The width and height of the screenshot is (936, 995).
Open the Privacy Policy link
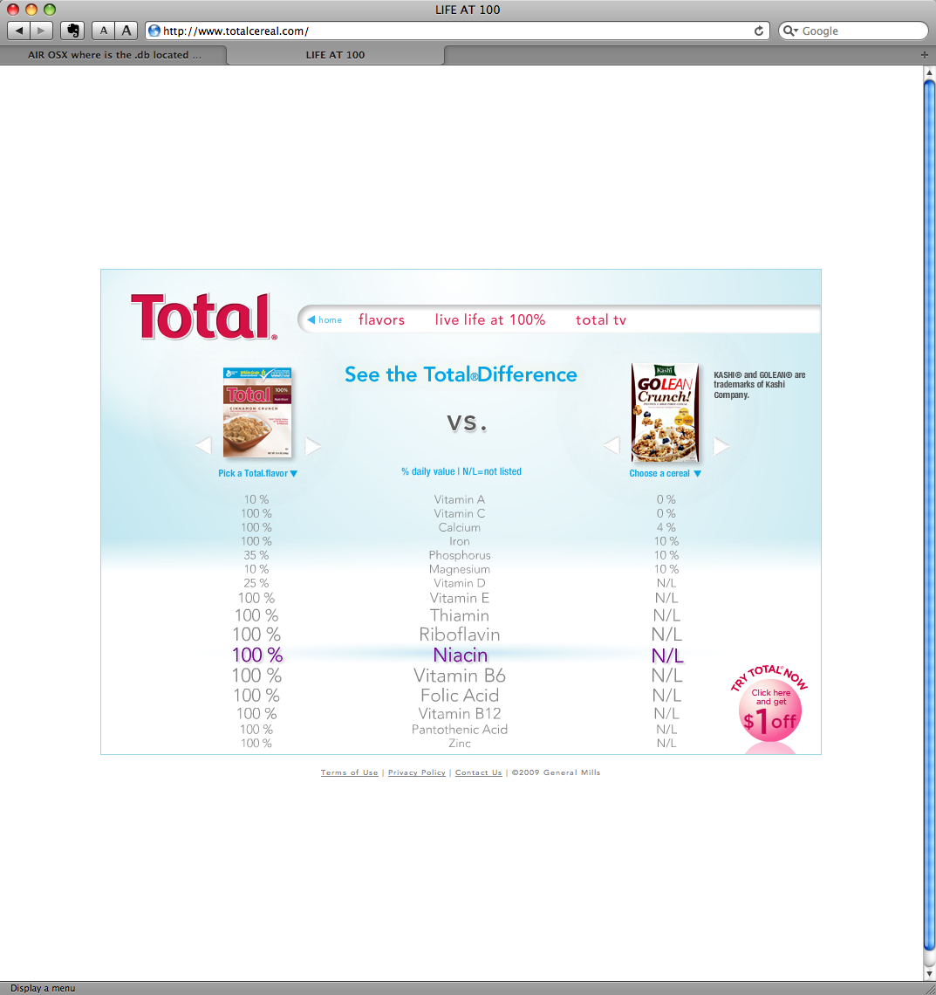click(x=417, y=772)
